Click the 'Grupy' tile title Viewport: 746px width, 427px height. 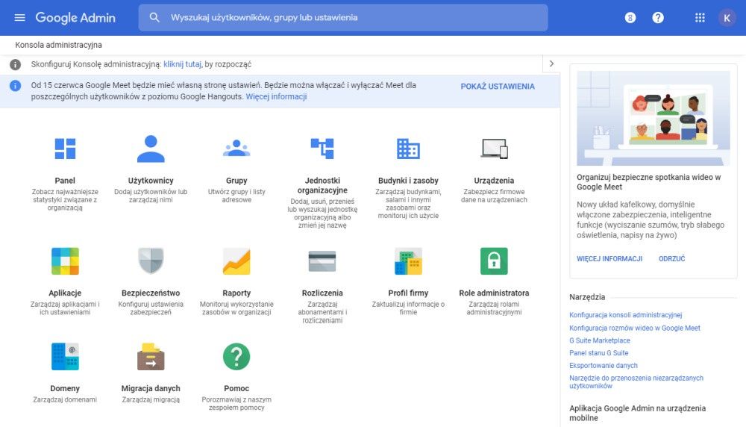236,181
